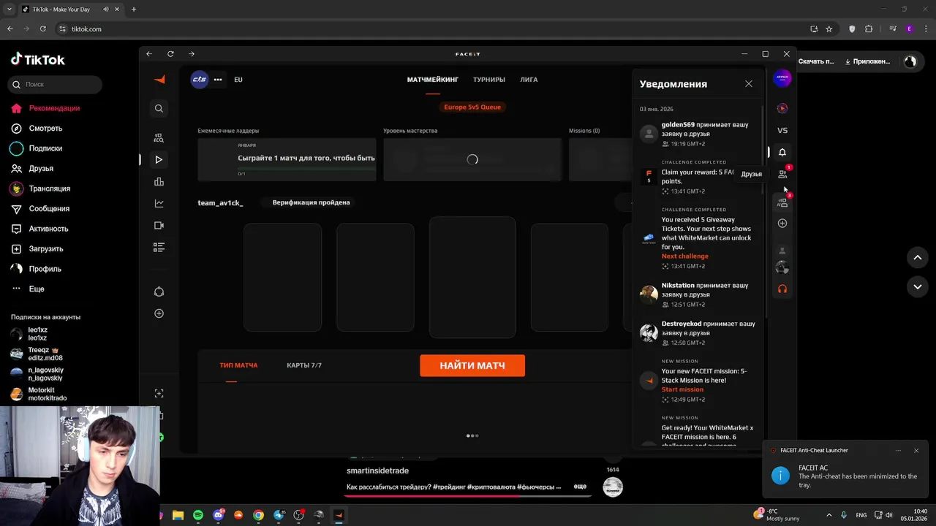Open TikTok Смотреть in sidebar
The height and width of the screenshot is (526, 936).
click(x=46, y=128)
